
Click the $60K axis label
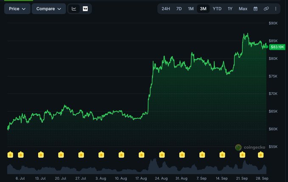[273, 129]
